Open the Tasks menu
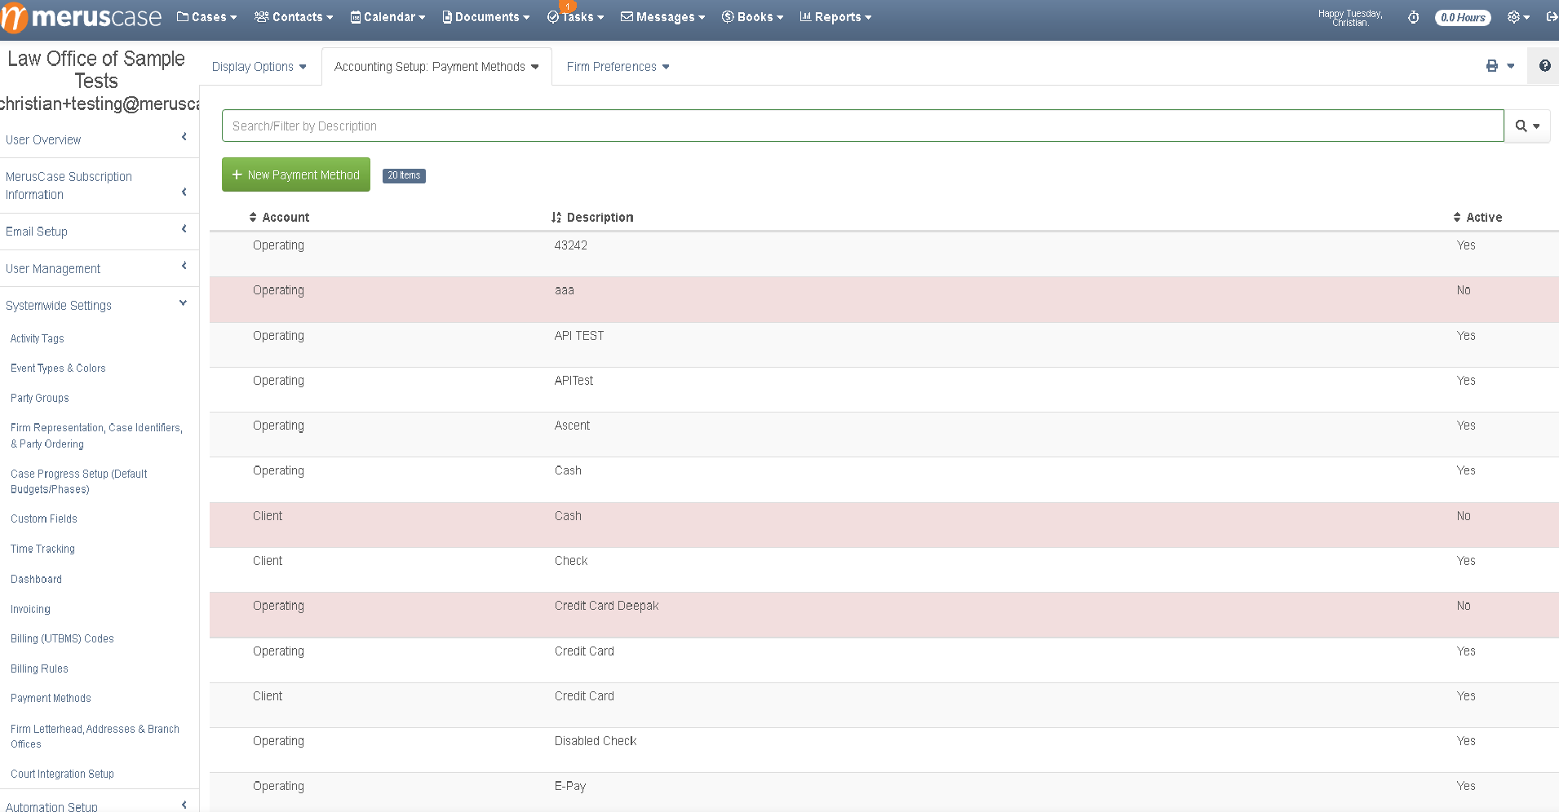Image resolution: width=1559 pixels, height=812 pixels. point(575,17)
